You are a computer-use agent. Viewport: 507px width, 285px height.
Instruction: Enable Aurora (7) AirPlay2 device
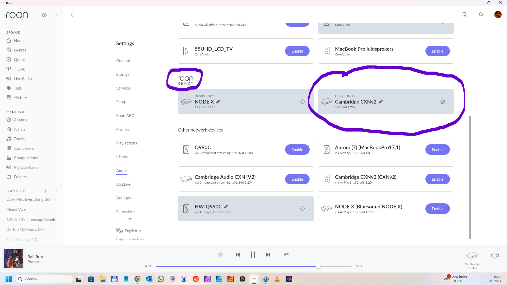(438, 149)
